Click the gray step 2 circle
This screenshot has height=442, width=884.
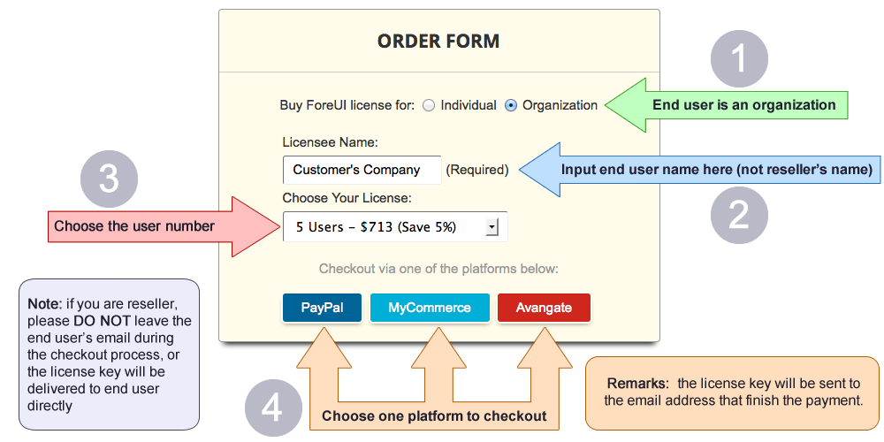(x=739, y=216)
